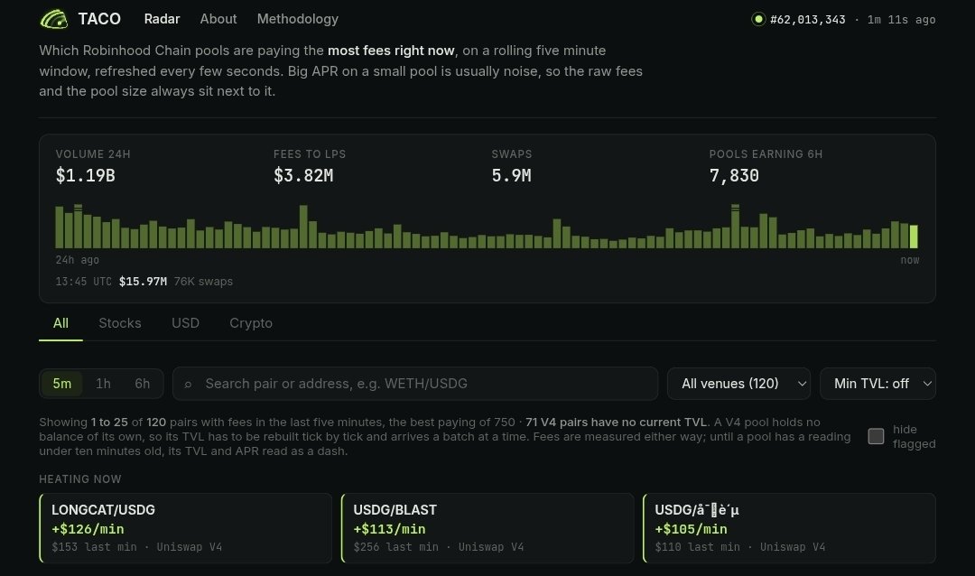The height and width of the screenshot is (576, 975).
Task: Click the HEATING NOW section heading
Action: click(x=80, y=479)
